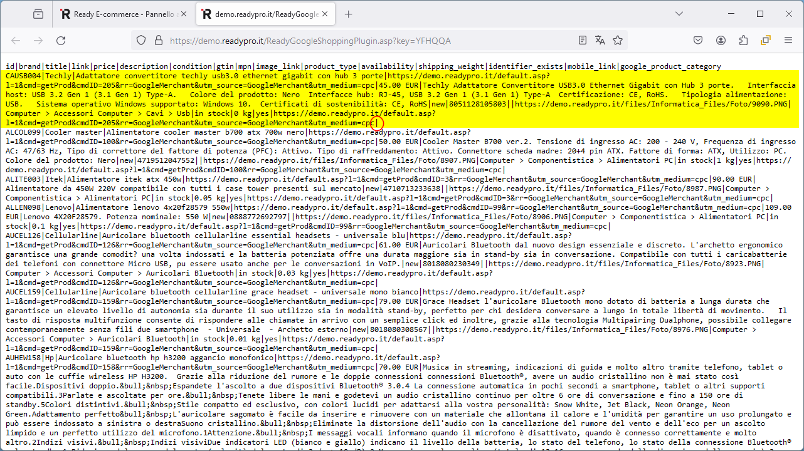
Task: Close the Firefox window
Action: [788, 14]
